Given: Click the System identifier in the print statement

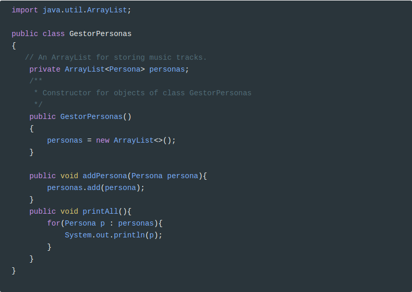Looking at the screenshot, I should [78, 235].
